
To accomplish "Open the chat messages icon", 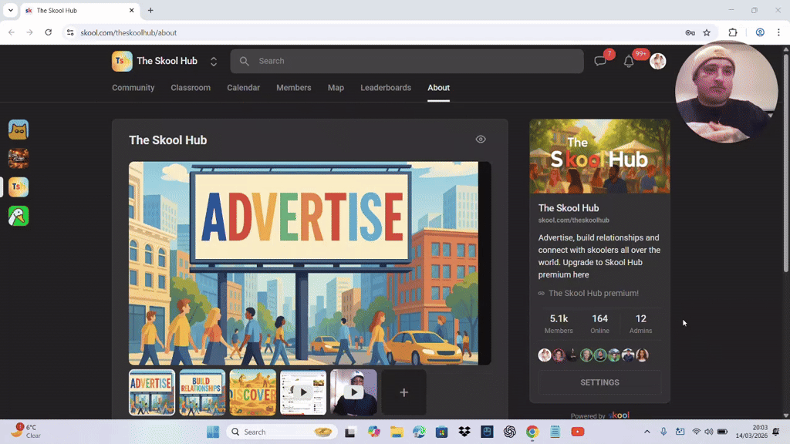I will pos(599,61).
